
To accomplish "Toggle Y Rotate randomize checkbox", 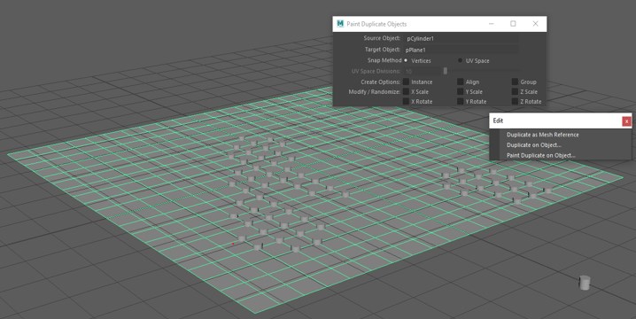I will coord(461,102).
